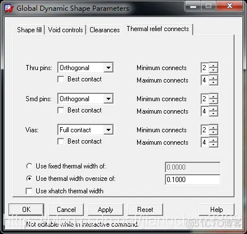This screenshot has height=234, width=247.
Task: Decrease Thru pins Minimum connects value
Action: pos(214,70)
